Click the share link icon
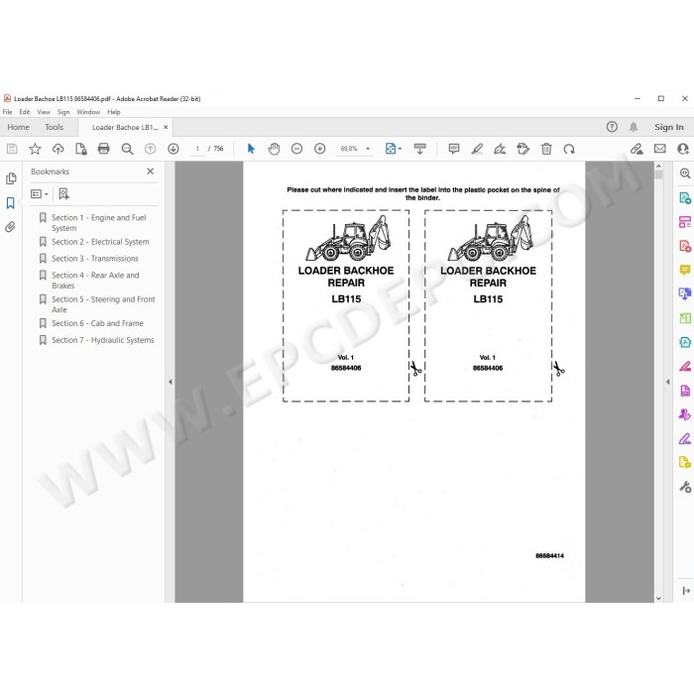The image size is (694, 694). (636, 149)
